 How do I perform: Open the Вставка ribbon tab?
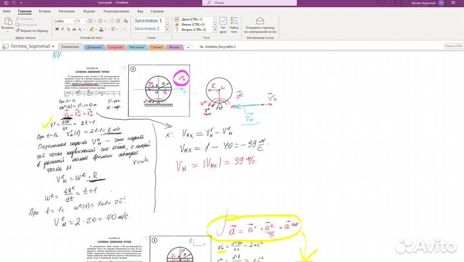pyautogui.click(x=45, y=12)
